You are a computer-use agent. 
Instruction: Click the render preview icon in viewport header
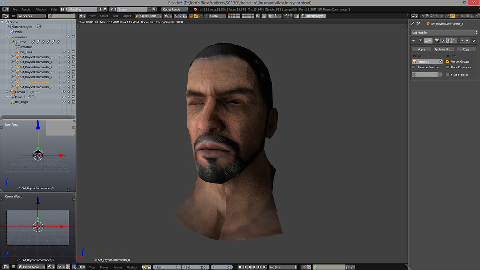[285, 16]
